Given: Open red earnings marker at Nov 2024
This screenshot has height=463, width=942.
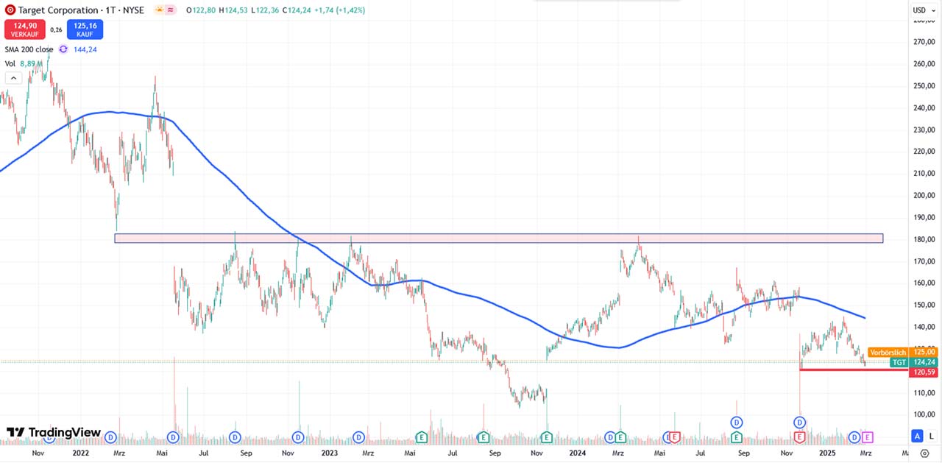Looking at the screenshot, I should point(800,437).
